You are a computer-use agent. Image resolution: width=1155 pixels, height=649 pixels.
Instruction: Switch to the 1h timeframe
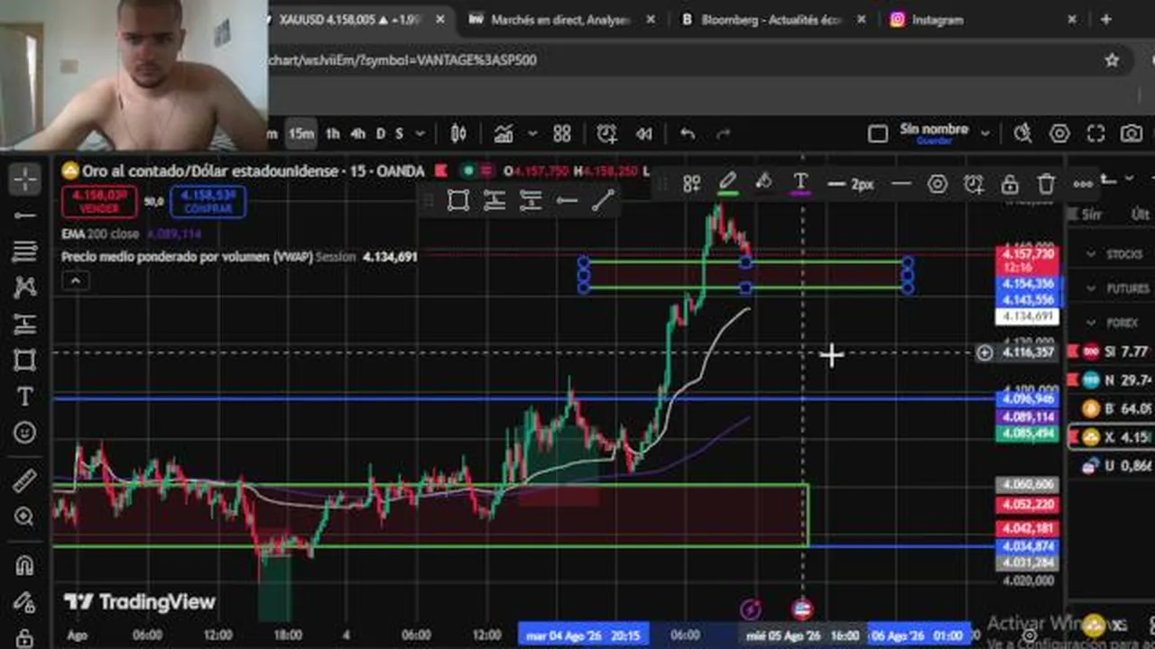click(x=332, y=134)
